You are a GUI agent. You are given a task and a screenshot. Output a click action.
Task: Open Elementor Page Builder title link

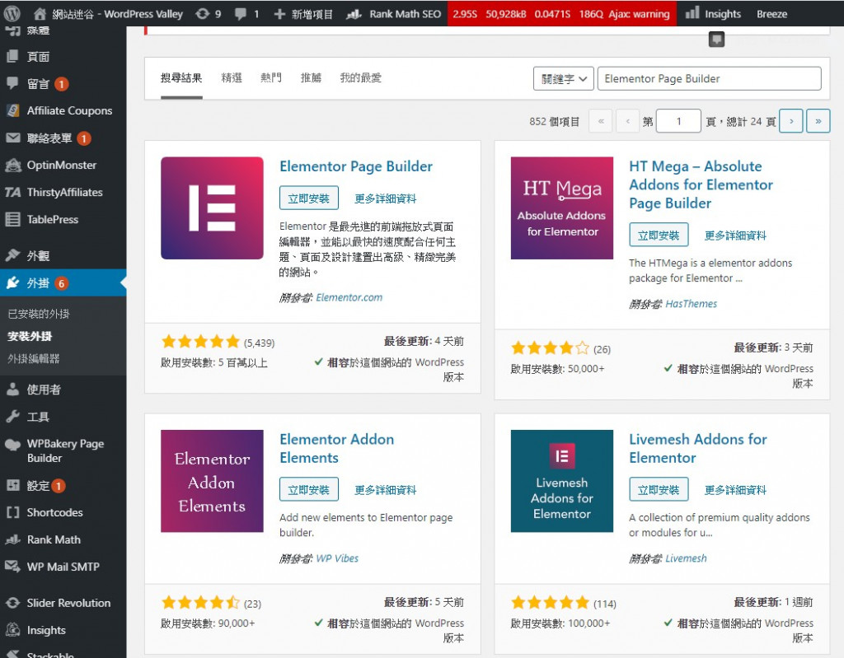(356, 166)
